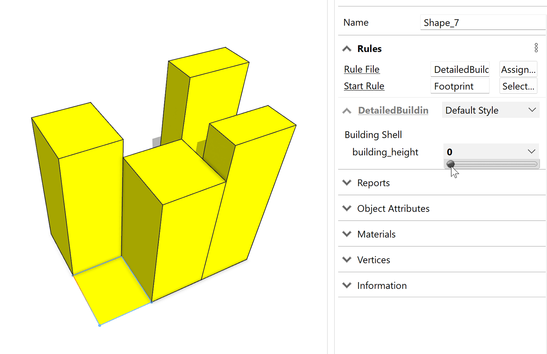The image size is (547, 354).
Task: Expand the Materials section
Action: [x=347, y=234]
